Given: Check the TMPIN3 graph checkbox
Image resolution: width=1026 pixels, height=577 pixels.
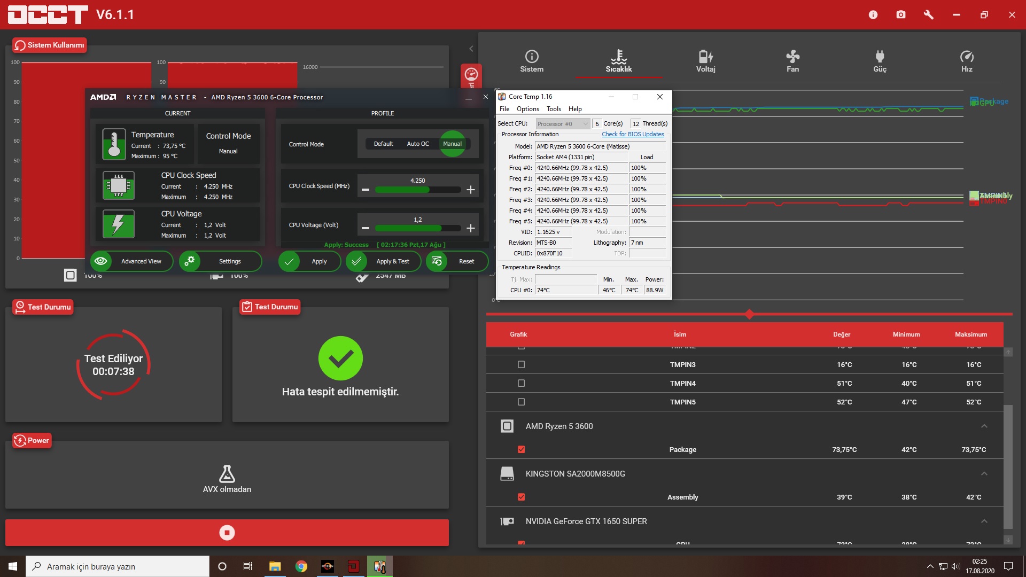Looking at the screenshot, I should [522, 365].
